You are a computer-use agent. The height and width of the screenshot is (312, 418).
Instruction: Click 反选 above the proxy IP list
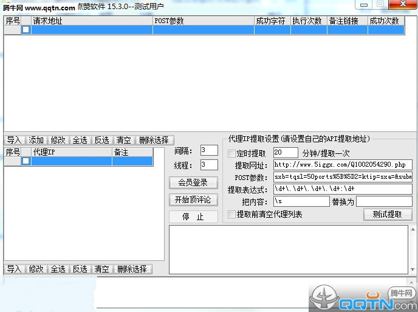(x=102, y=140)
